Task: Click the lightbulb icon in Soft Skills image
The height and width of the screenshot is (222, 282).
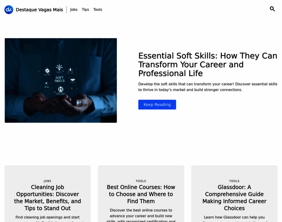Action: 59,68
